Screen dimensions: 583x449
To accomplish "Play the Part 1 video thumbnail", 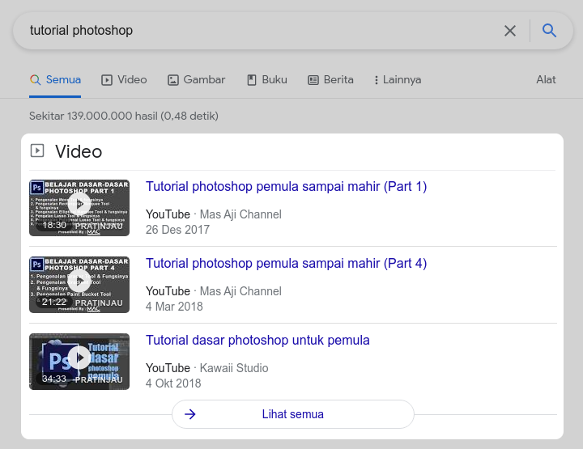I will [x=79, y=204].
